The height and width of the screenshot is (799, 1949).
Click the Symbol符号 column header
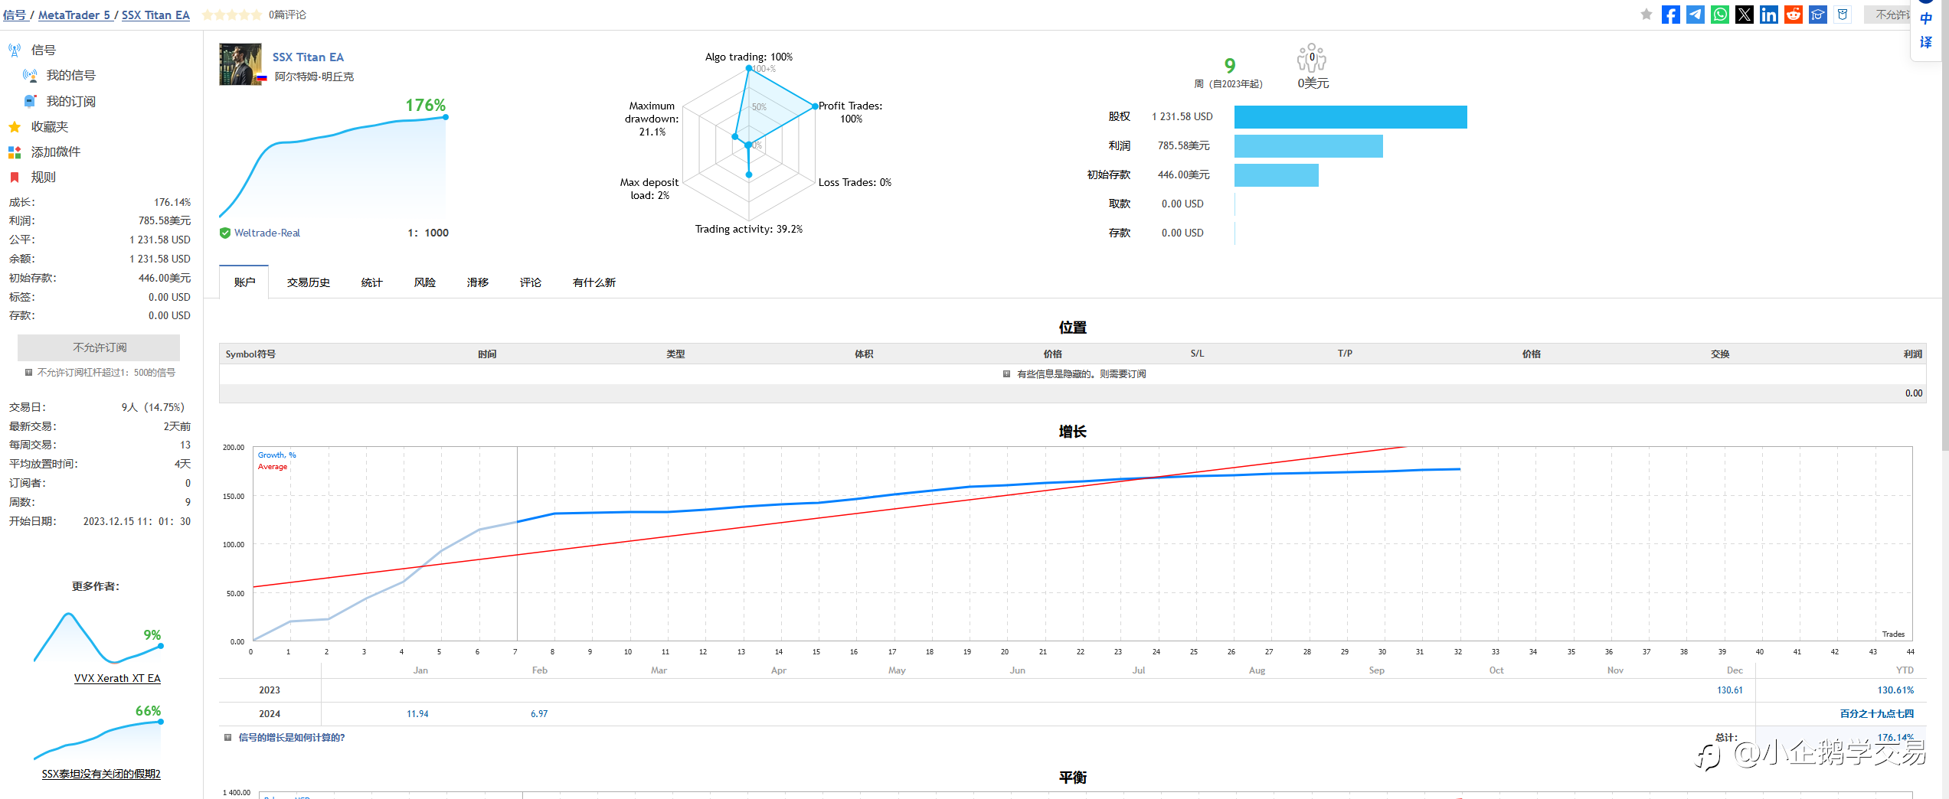click(250, 354)
